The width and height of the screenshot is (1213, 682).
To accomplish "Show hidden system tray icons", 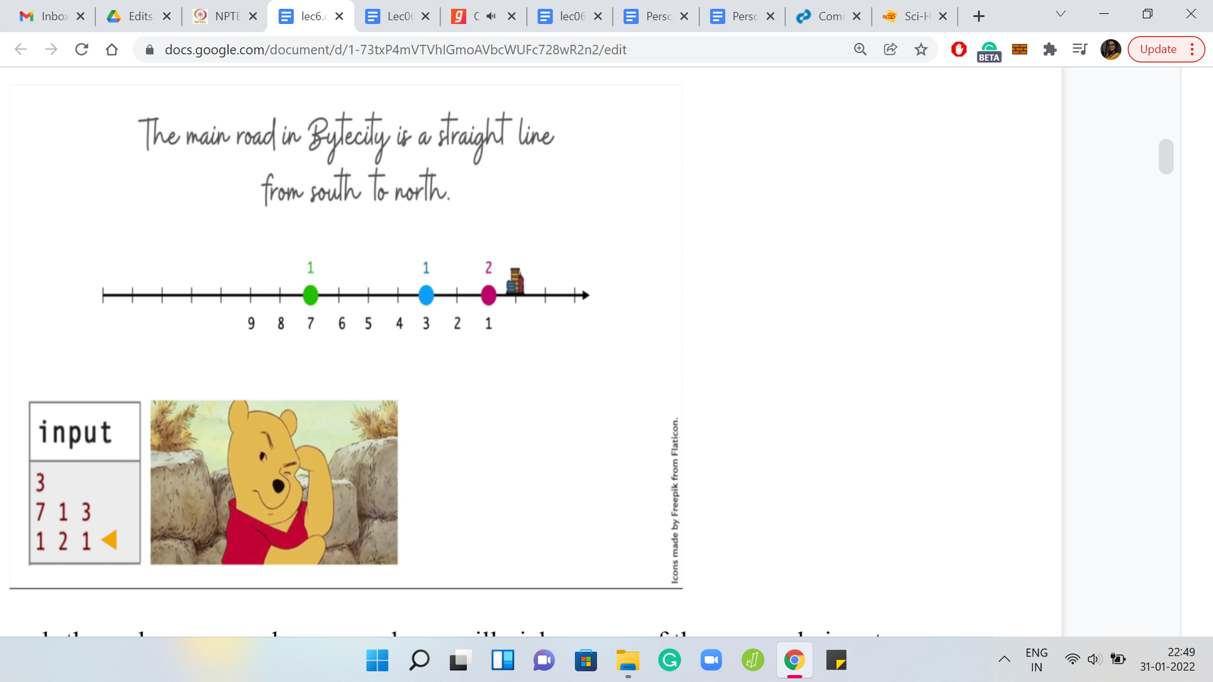I will click(x=1004, y=660).
